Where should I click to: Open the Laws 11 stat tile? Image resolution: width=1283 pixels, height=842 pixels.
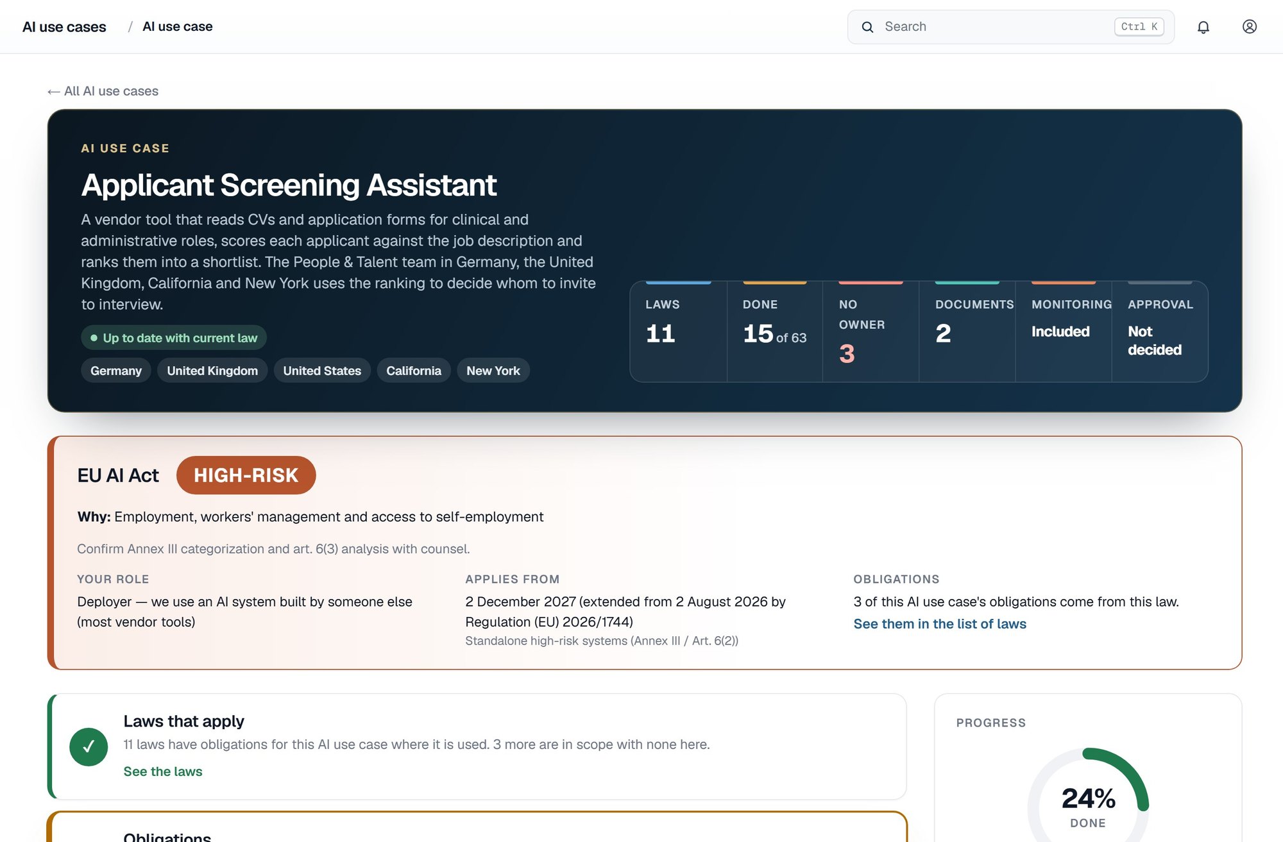pyautogui.click(x=679, y=332)
